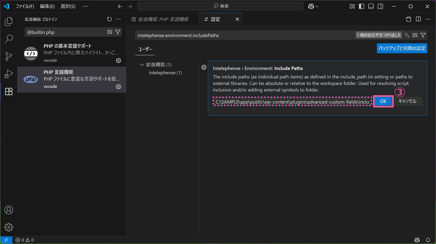Open the overflow menu in menu bar
The width and height of the screenshot is (436, 244).
click(85, 6)
